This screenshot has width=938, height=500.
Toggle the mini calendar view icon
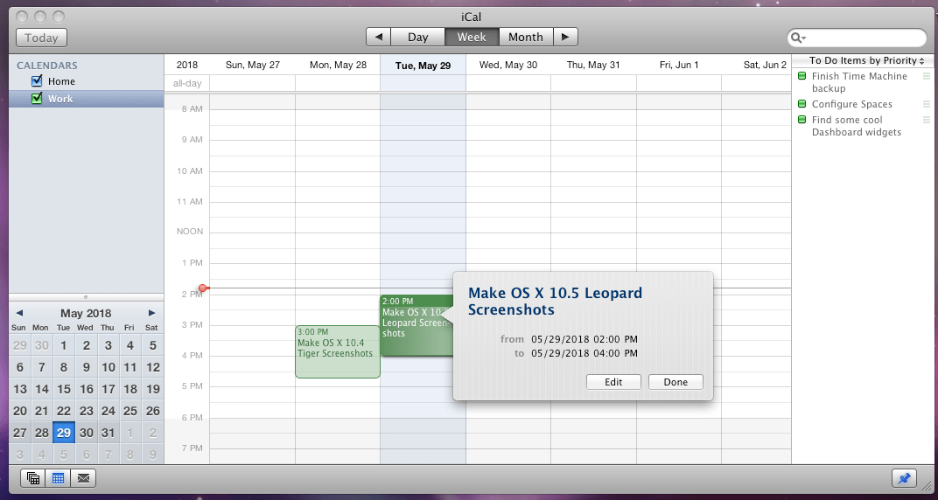59,478
